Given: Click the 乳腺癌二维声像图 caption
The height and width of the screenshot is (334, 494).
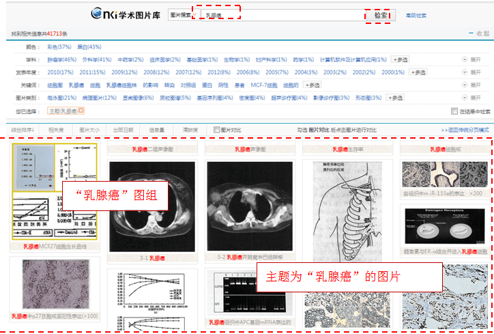Looking at the screenshot, I should pos(152,149).
